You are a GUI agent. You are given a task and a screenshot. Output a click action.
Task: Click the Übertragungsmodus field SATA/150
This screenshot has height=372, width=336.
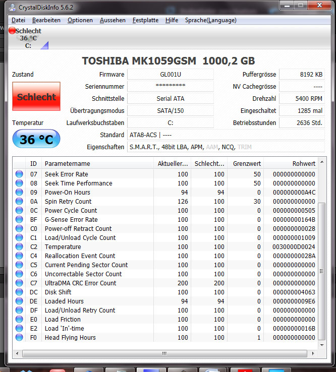[x=171, y=110]
